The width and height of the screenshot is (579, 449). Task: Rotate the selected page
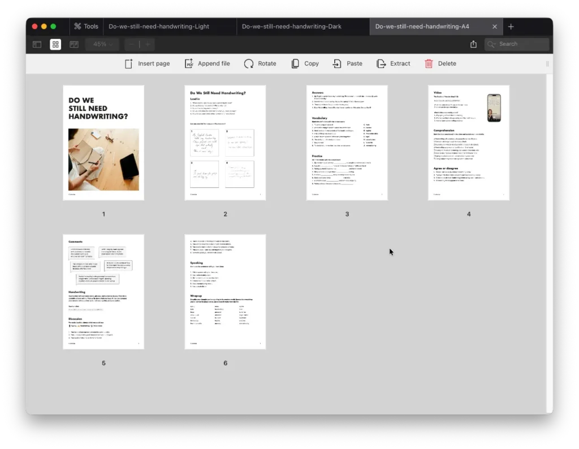pos(249,64)
